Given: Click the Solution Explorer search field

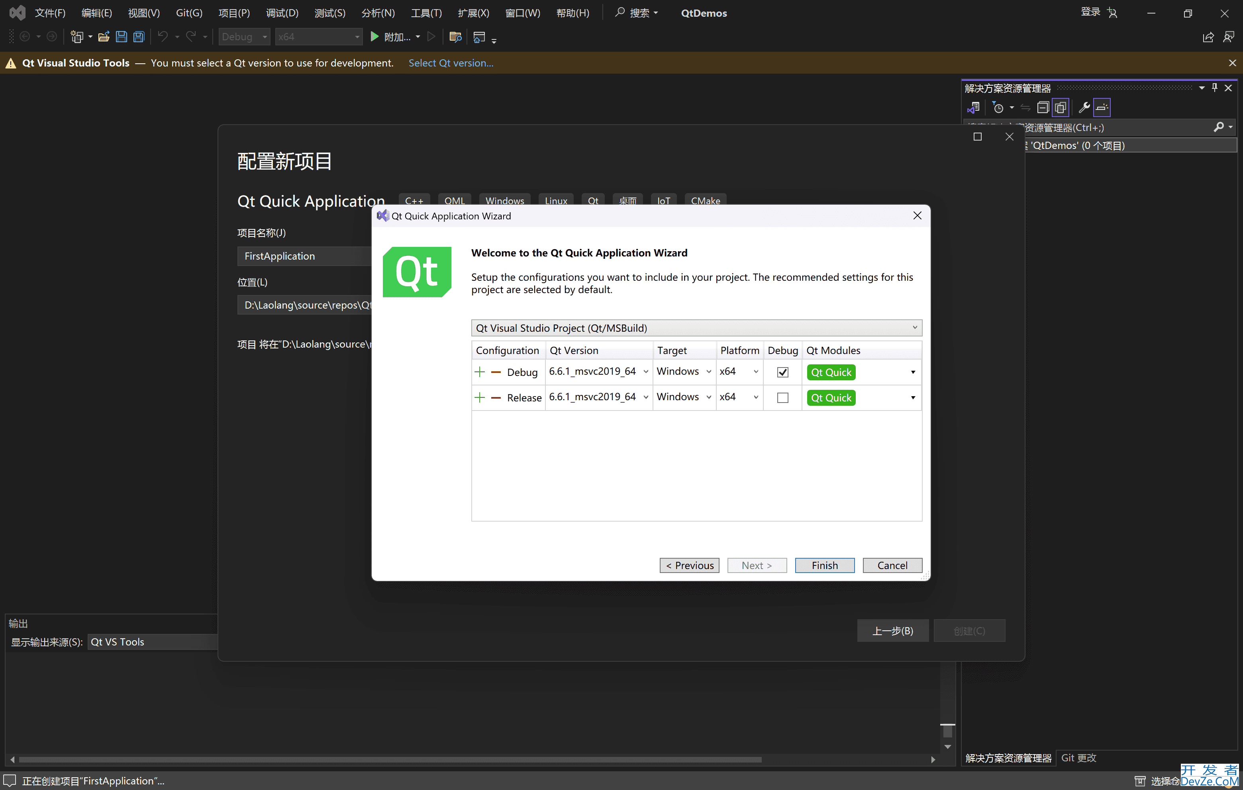Looking at the screenshot, I should [x=1100, y=127].
